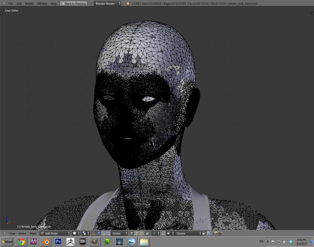This screenshot has width=314, height=247.
Task: Click the Back to Previous button
Action: click(x=74, y=3)
